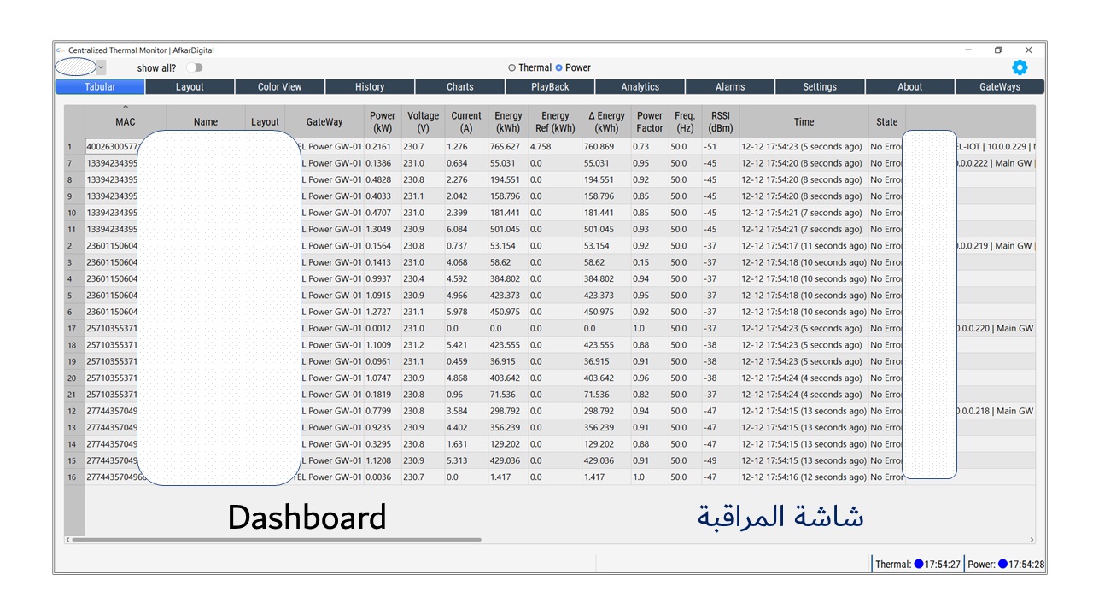Select the Thermal radio button

point(512,67)
